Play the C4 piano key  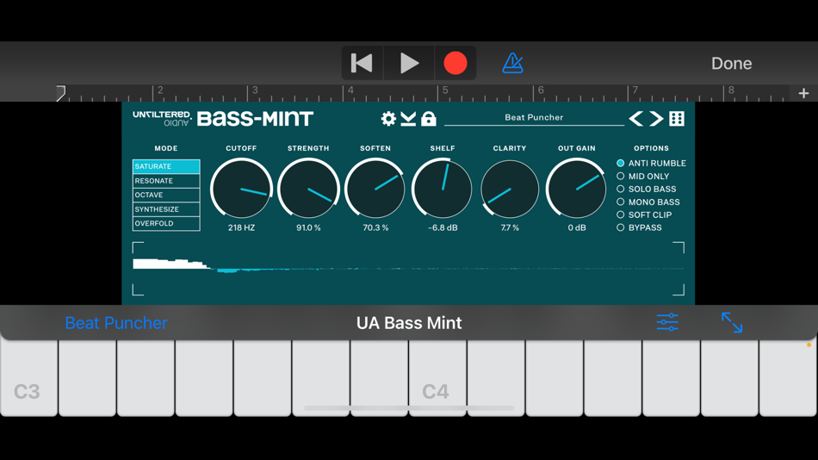[437, 378]
